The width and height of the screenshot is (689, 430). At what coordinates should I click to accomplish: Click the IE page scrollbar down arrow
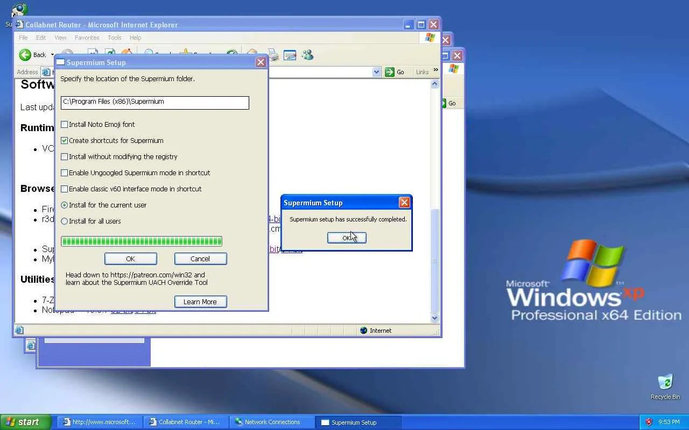point(435,318)
